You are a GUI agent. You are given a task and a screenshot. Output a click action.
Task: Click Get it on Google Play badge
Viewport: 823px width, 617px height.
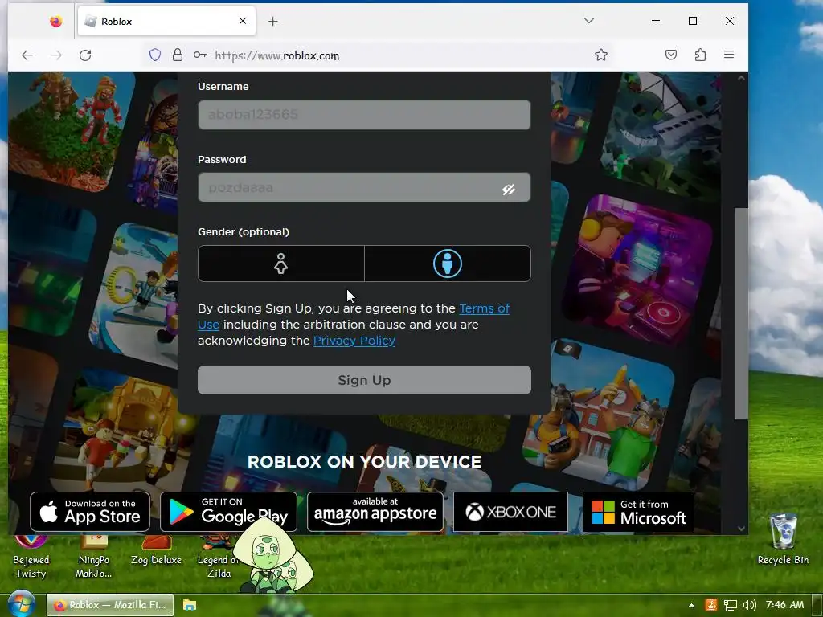(x=228, y=512)
